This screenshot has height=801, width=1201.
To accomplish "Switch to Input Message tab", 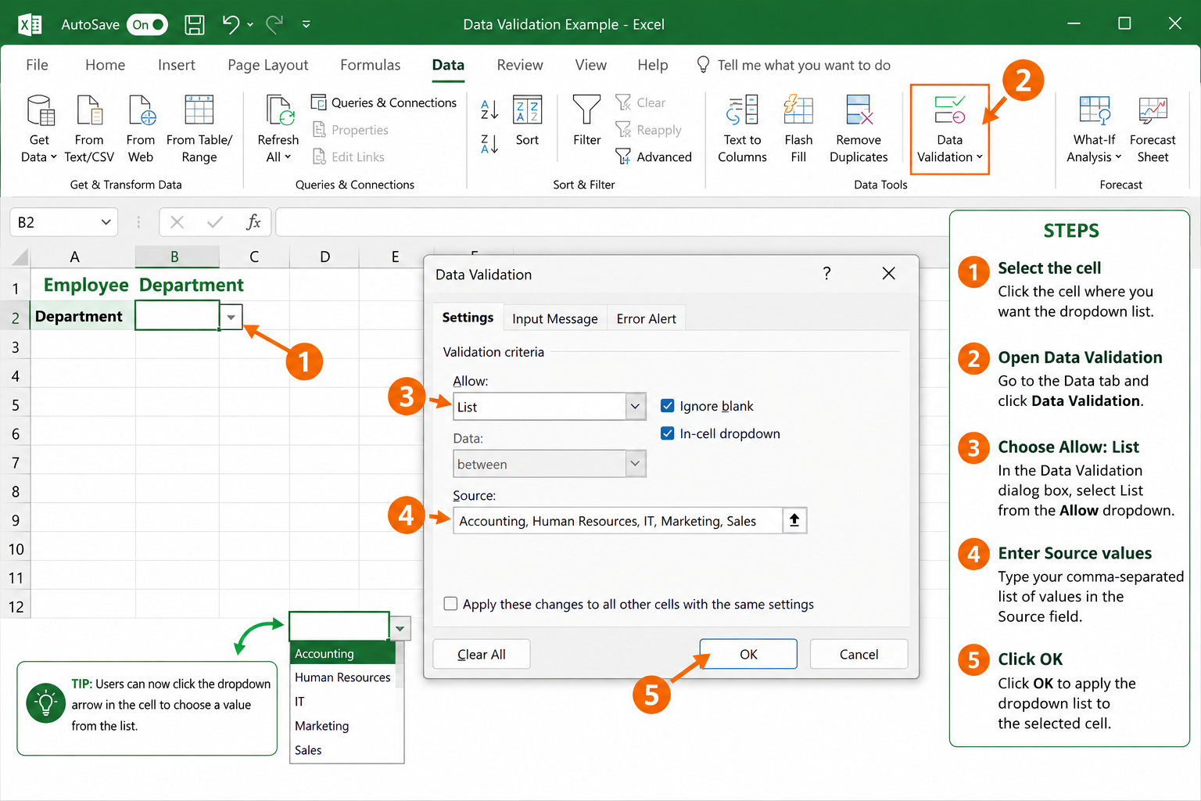I will 555,318.
